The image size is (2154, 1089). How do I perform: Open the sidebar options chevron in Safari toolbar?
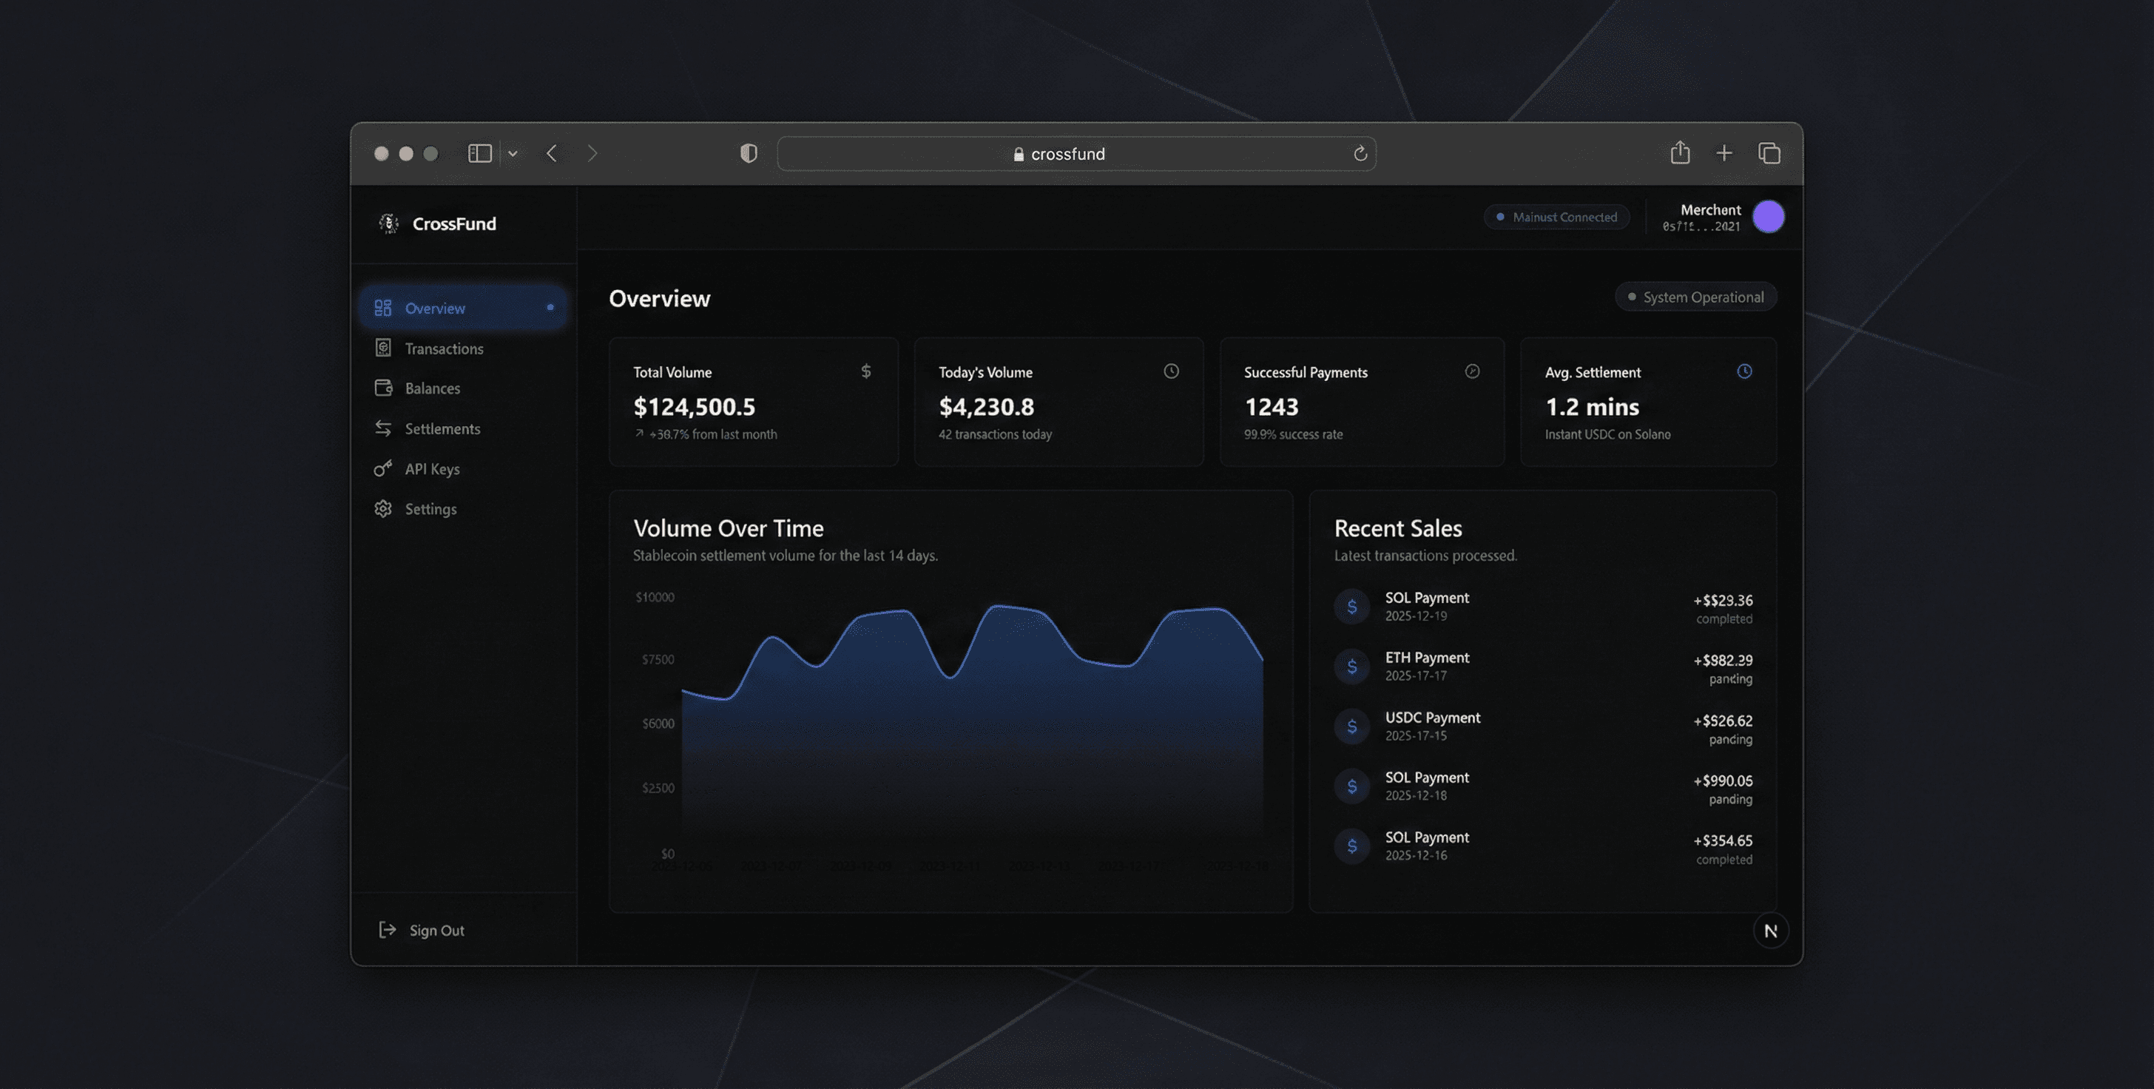513,153
